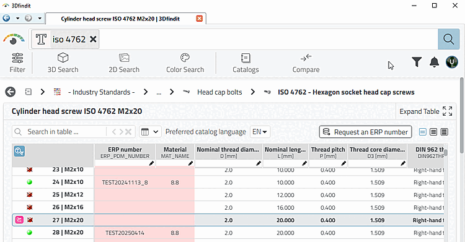Open preferred catalog language EN dropdown
Screen dimensions: 465x242
tap(260, 132)
